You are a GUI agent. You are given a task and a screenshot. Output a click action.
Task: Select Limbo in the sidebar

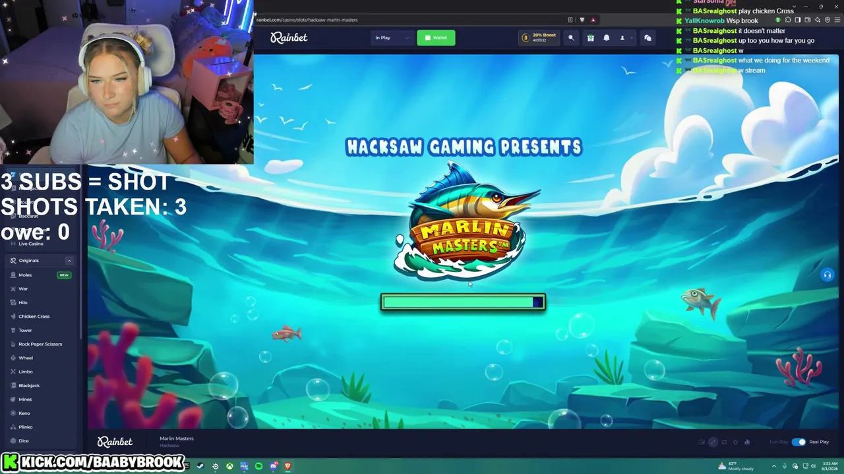coord(41,371)
